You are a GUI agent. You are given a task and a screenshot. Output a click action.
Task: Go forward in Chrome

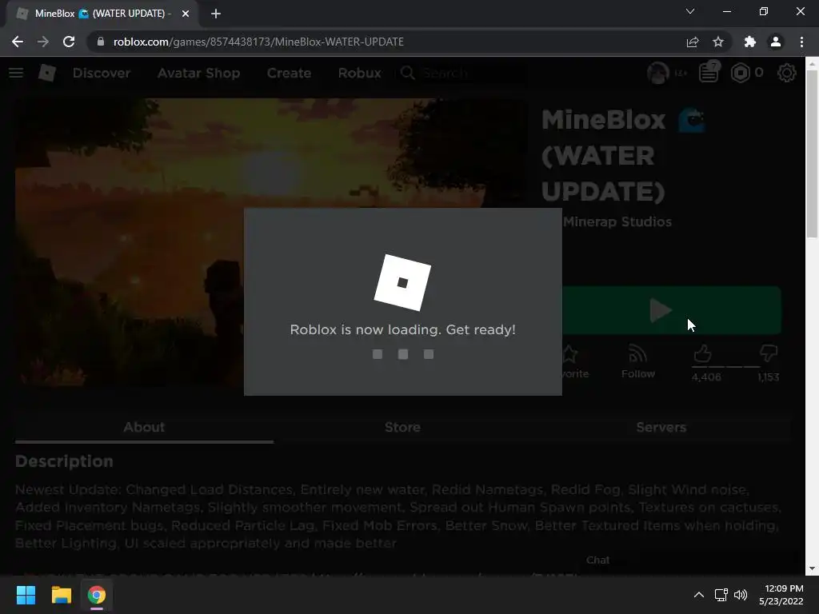coord(43,42)
